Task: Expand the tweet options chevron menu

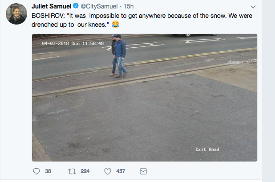Action: [x=253, y=7]
